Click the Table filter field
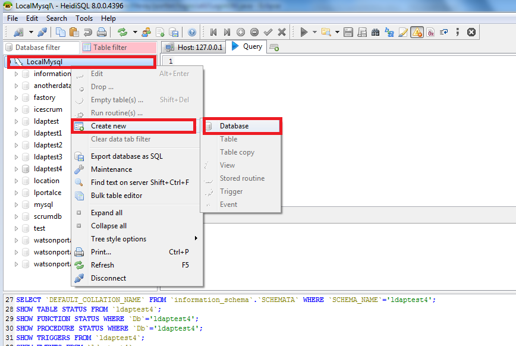516x346 pixels. [119, 48]
